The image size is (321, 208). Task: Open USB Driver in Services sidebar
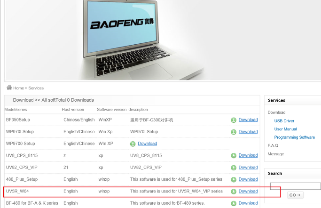pos(284,121)
